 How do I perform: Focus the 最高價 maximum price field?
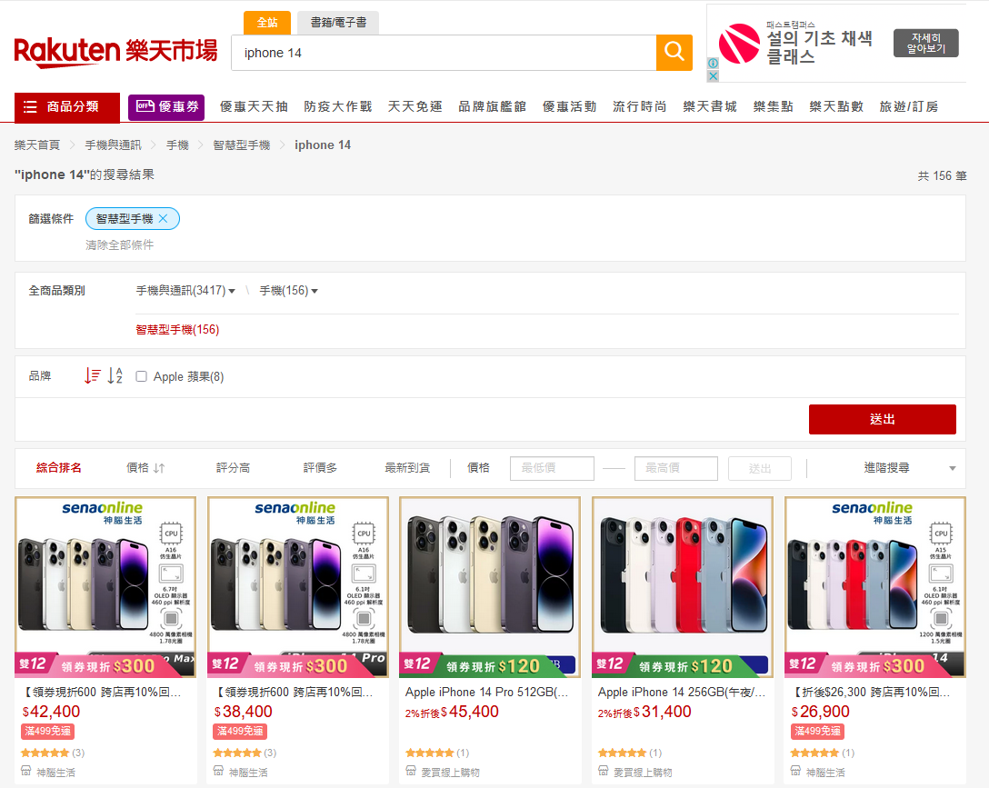pos(676,468)
